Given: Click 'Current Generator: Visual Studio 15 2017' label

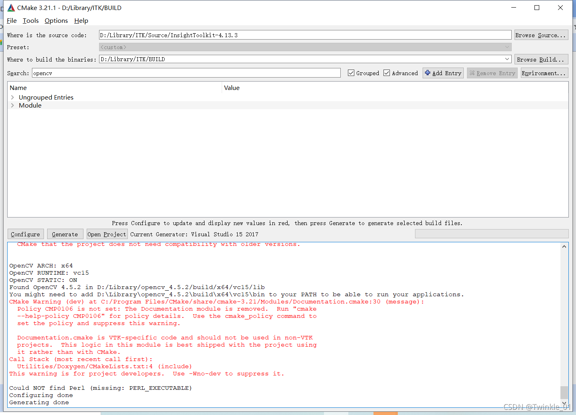Looking at the screenshot, I should point(194,234).
